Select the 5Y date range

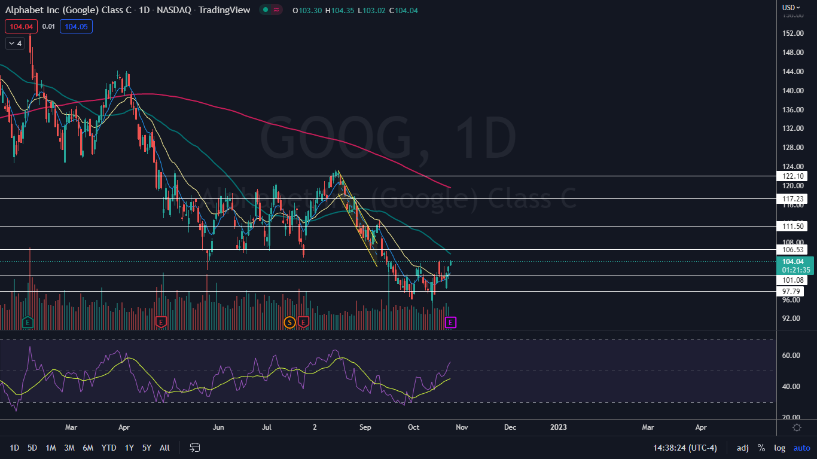pyautogui.click(x=147, y=448)
